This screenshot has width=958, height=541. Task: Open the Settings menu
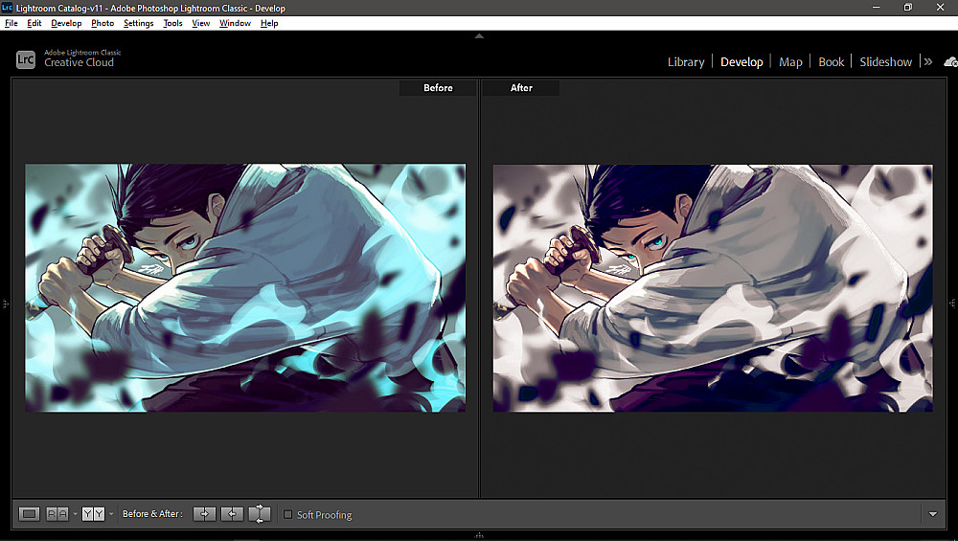139,23
